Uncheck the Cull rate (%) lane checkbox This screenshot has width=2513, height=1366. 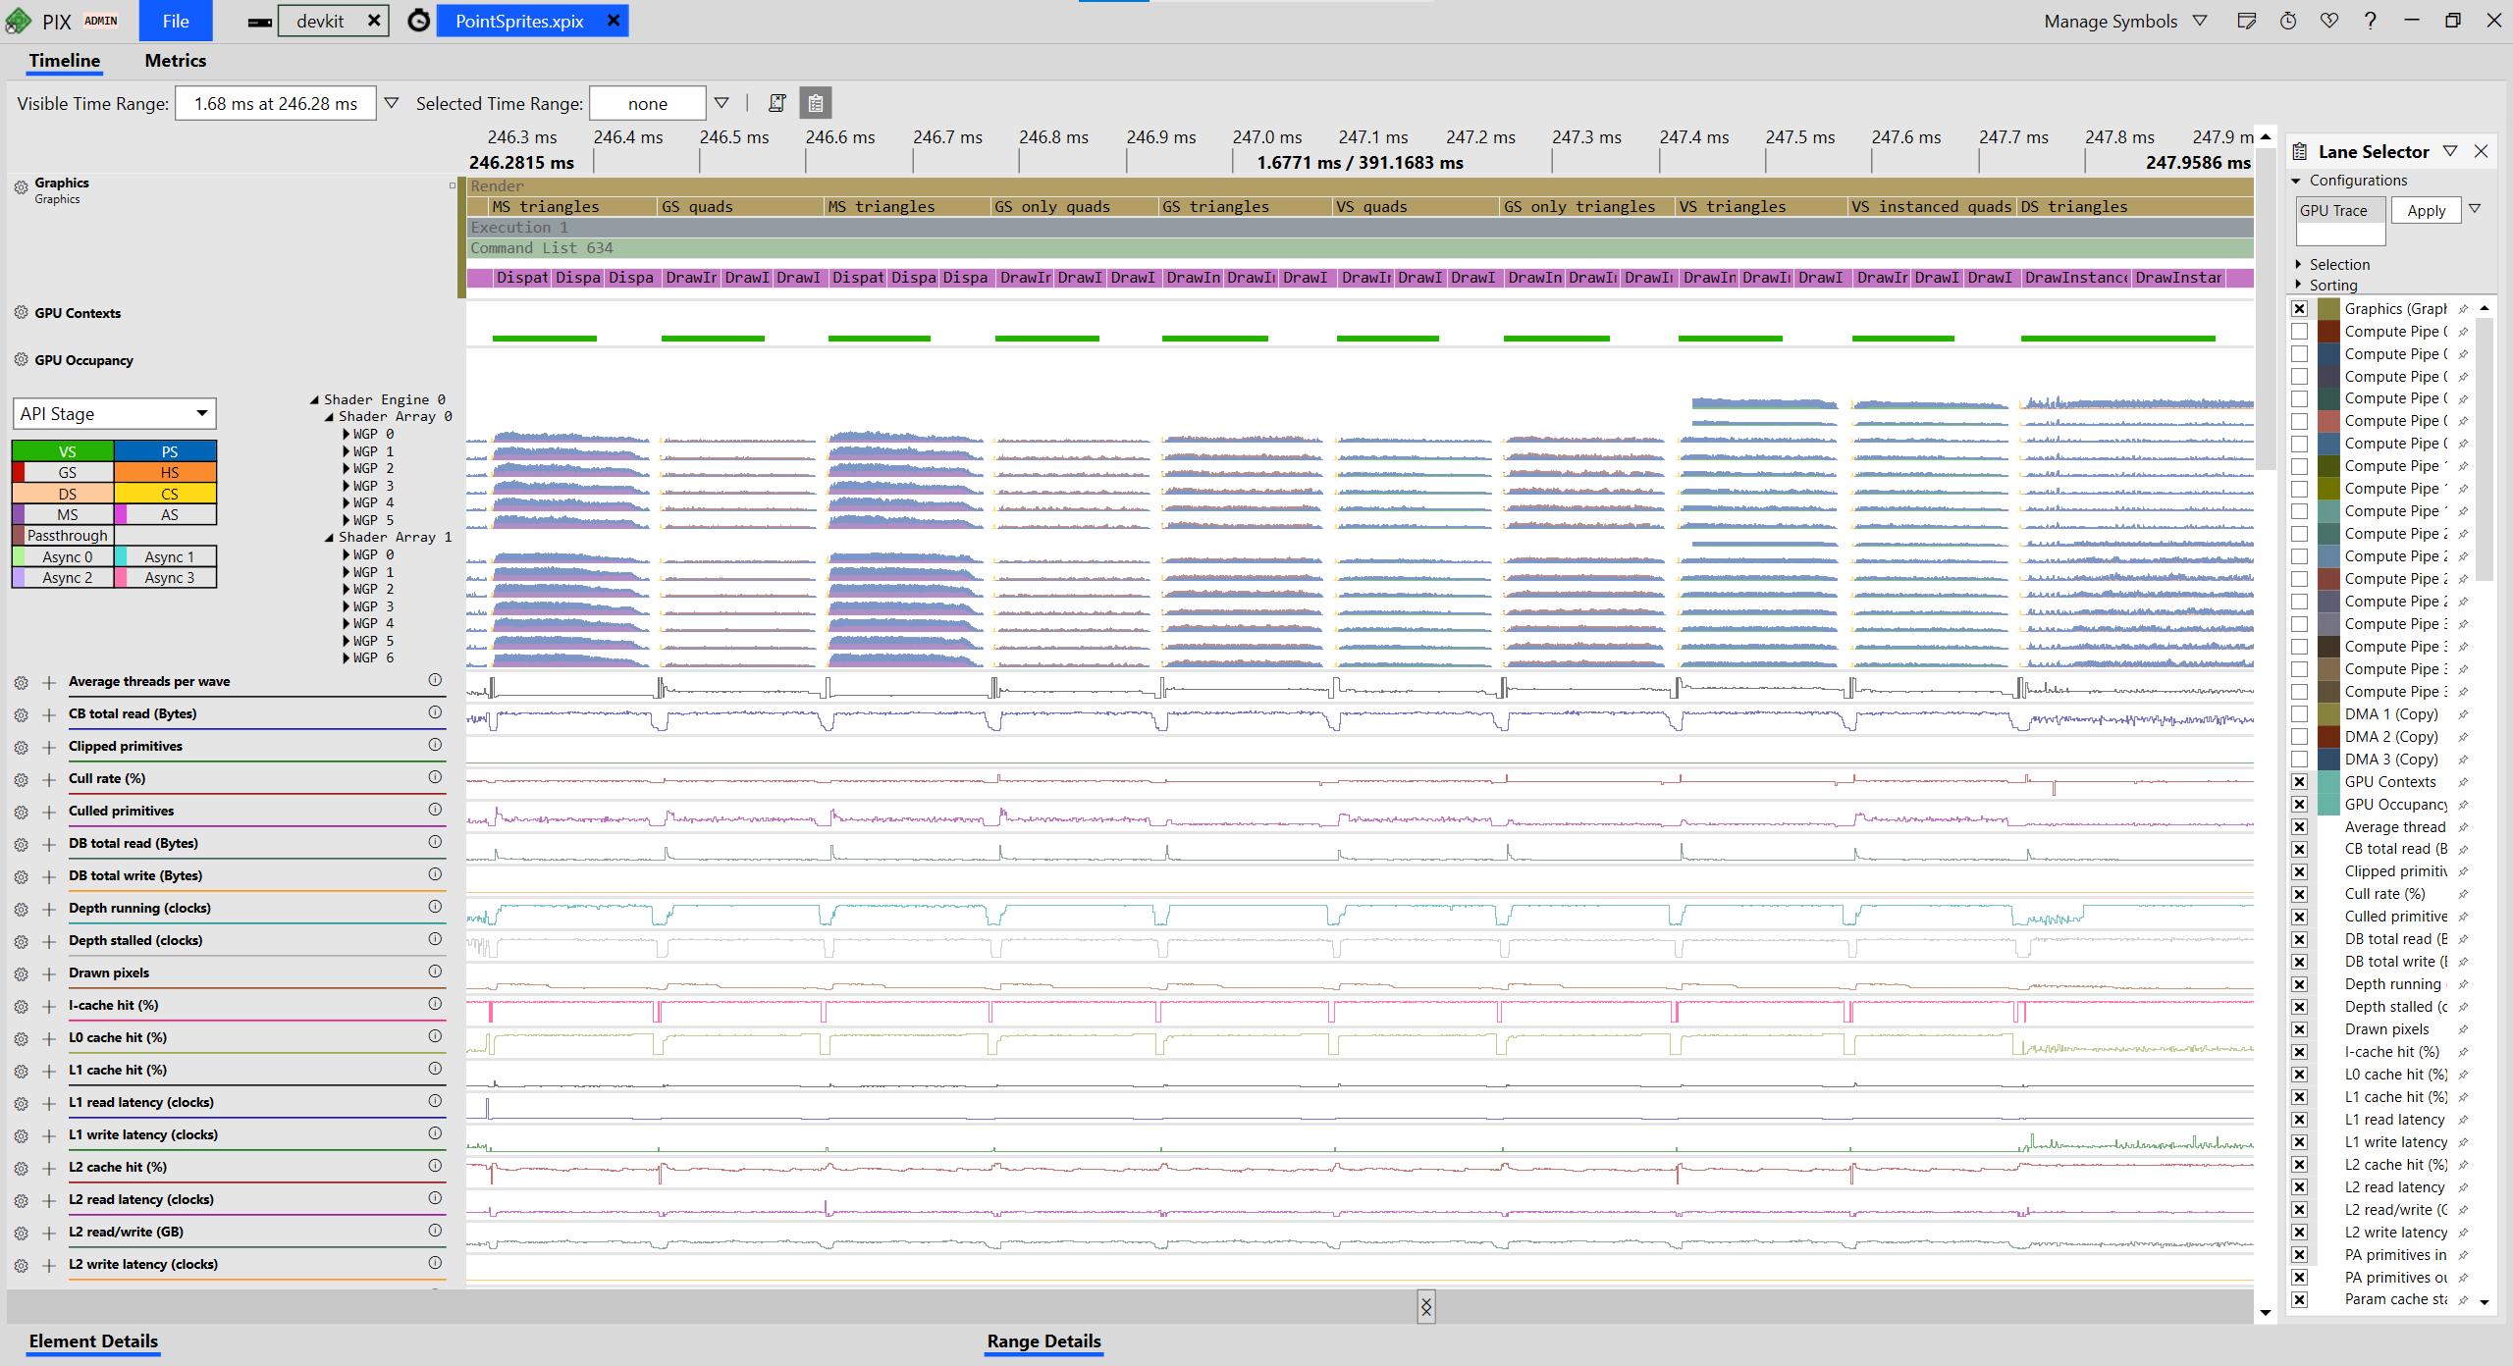2299,894
